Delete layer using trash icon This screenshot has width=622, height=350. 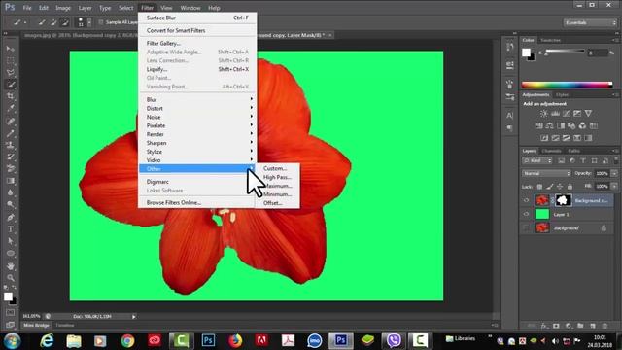click(605, 326)
